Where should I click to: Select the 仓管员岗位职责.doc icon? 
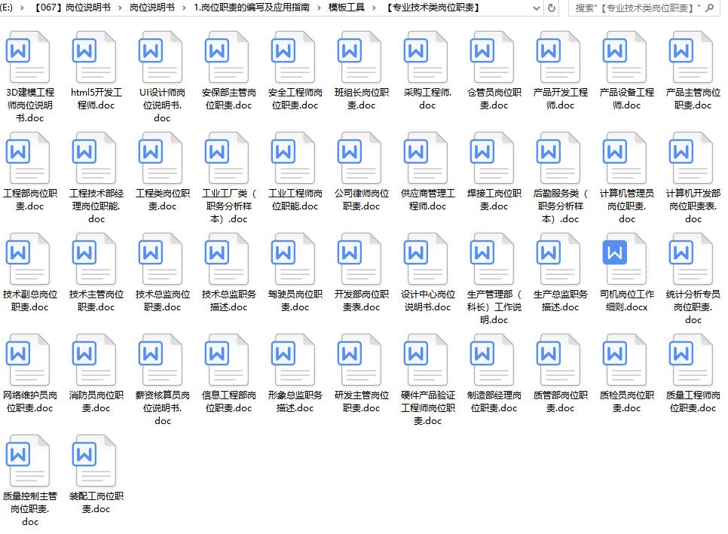click(x=493, y=56)
